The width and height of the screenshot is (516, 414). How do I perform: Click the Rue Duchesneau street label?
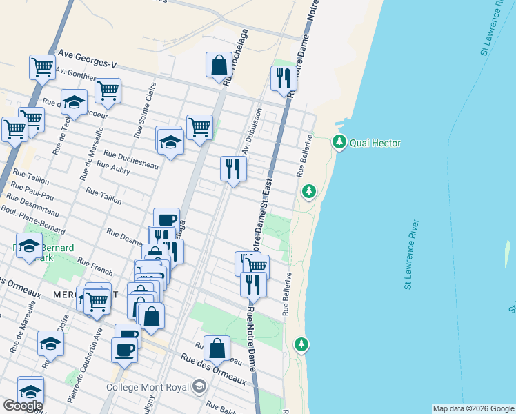tap(131, 159)
